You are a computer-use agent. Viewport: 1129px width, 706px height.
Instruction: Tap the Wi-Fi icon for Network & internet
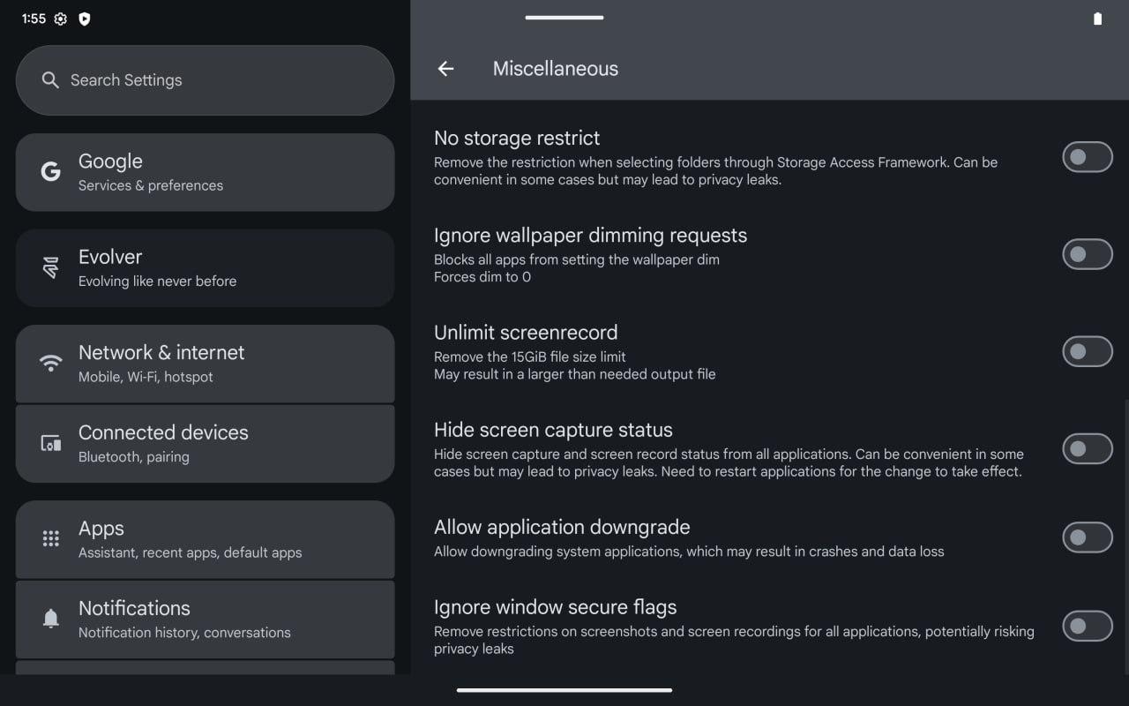coord(51,363)
